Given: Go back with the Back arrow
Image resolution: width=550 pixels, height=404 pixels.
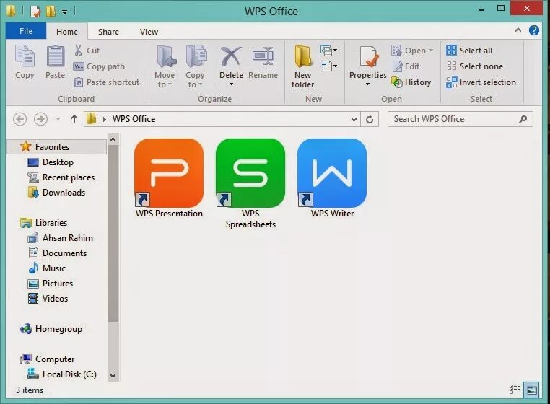Looking at the screenshot, I should (x=19, y=119).
